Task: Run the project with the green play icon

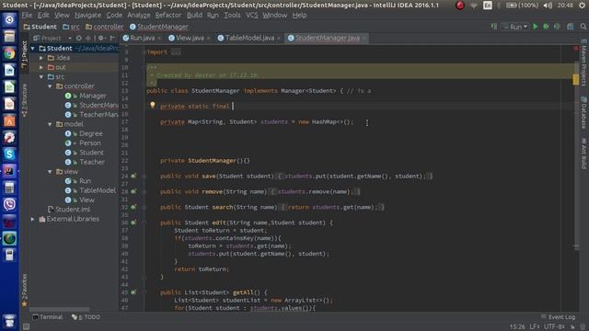Action: click(x=536, y=27)
